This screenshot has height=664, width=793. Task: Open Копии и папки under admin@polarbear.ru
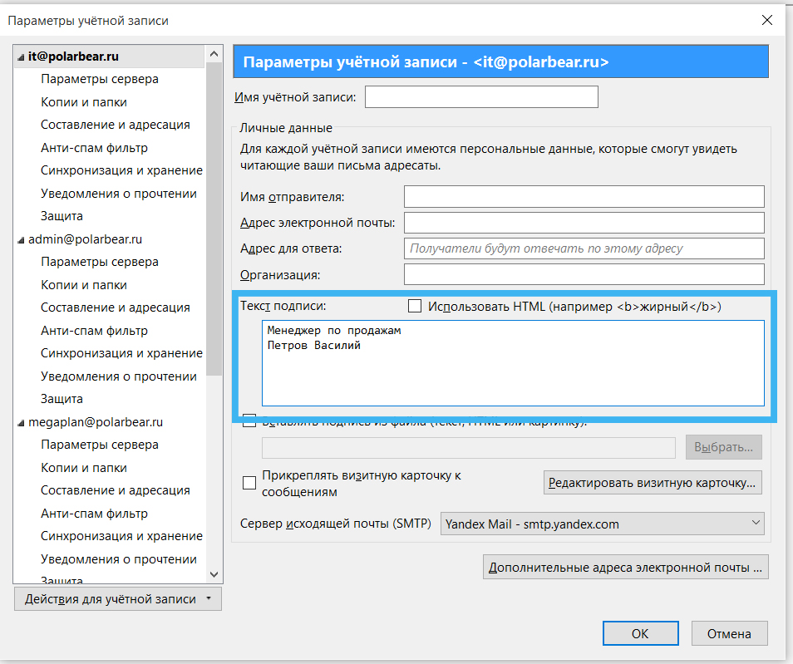pyautogui.click(x=84, y=285)
